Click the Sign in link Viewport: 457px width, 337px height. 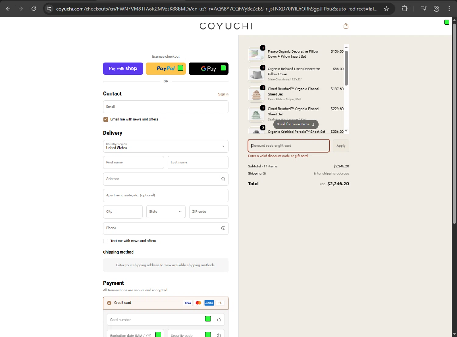pos(223,94)
